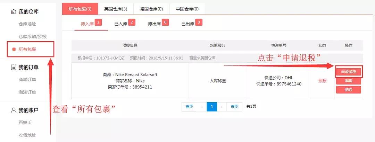The image size is (375, 142).
Task: Go to 末页 in the pagination
Action: coord(234,107)
